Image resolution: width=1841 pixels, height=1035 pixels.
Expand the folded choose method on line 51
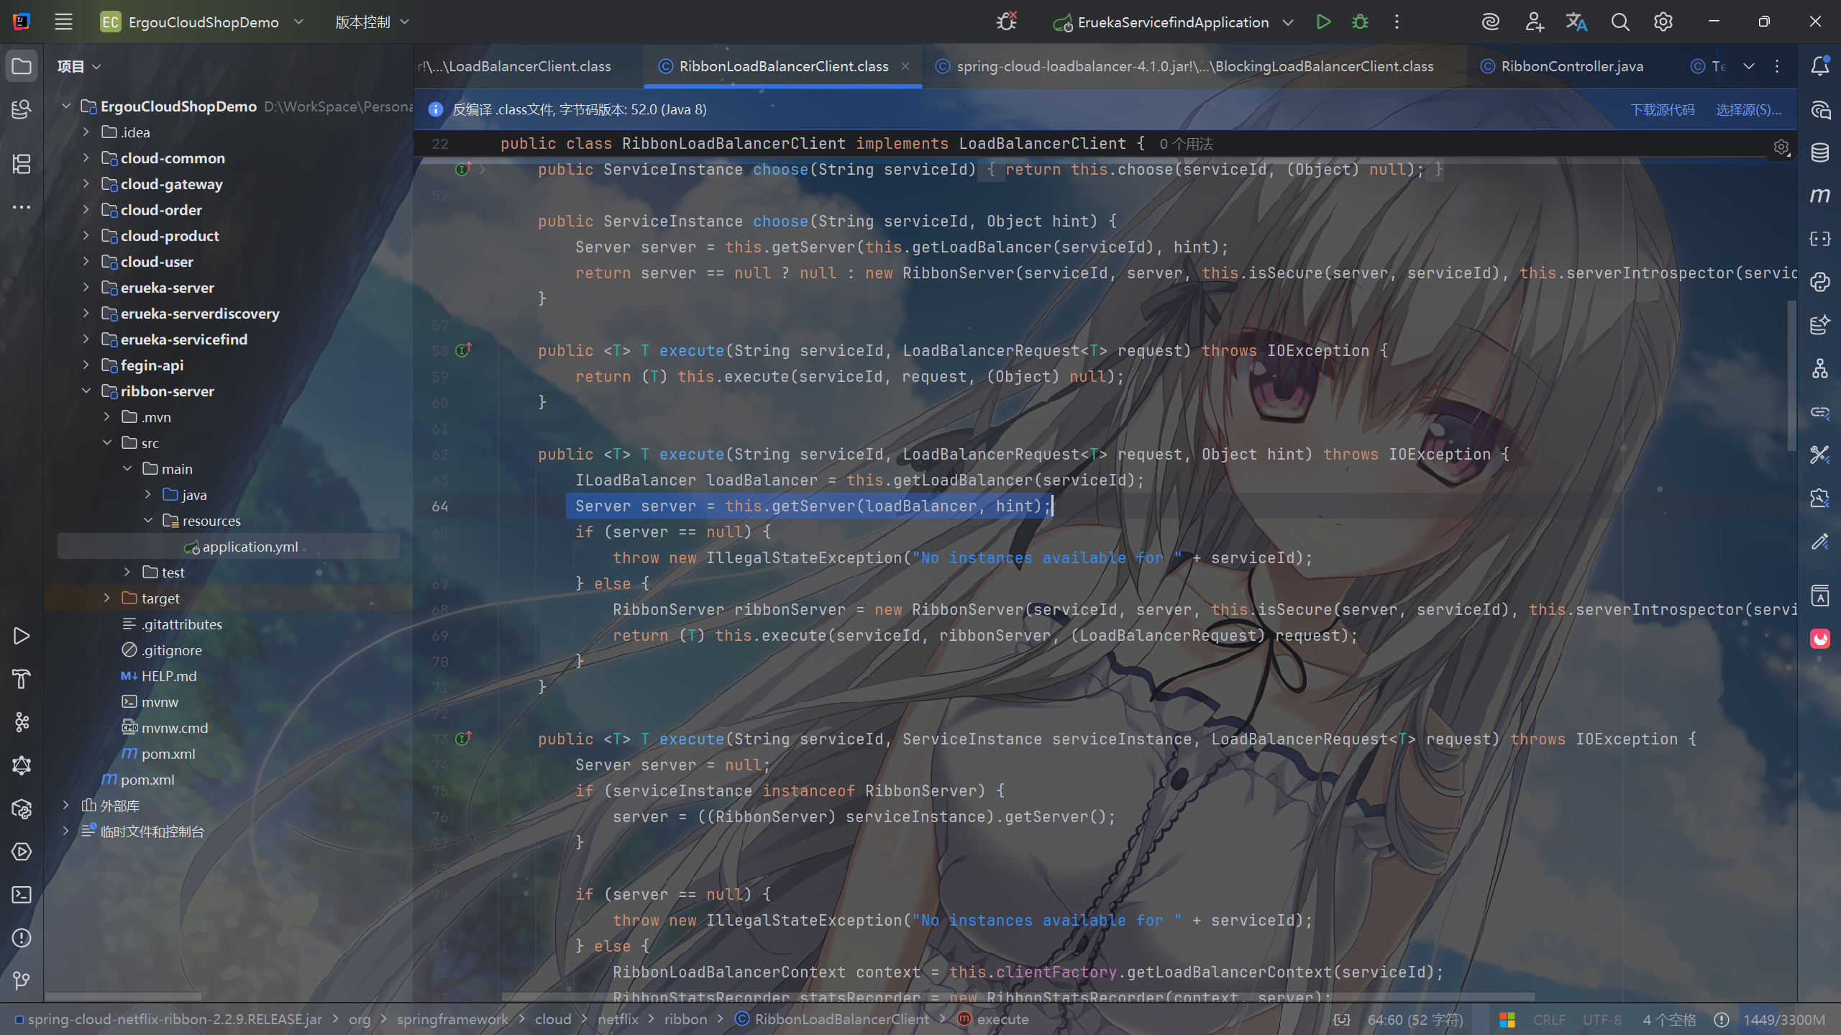tap(483, 169)
